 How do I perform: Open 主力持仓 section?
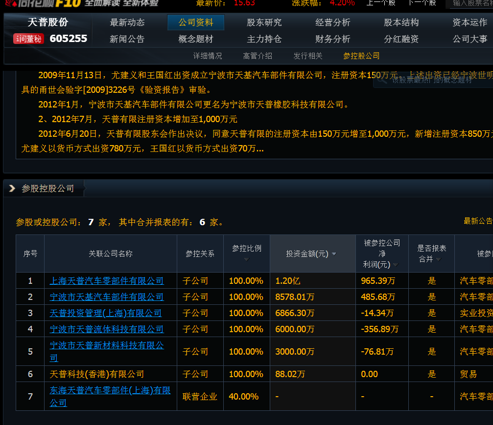[x=264, y=39]
